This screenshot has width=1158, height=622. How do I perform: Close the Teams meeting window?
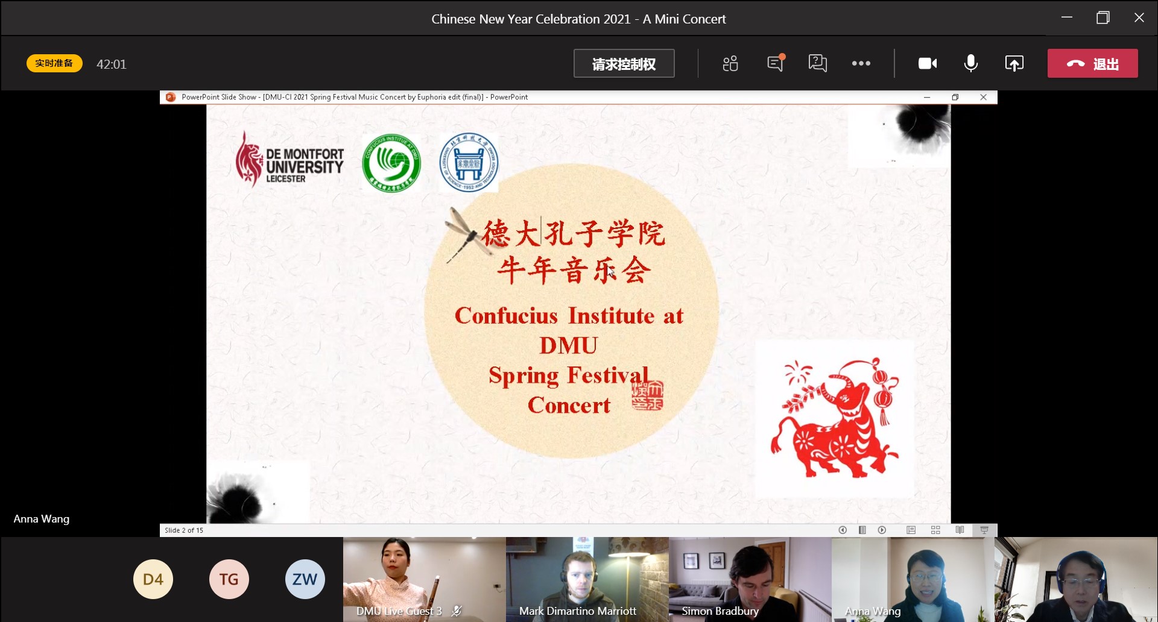tap(1139, 17)
